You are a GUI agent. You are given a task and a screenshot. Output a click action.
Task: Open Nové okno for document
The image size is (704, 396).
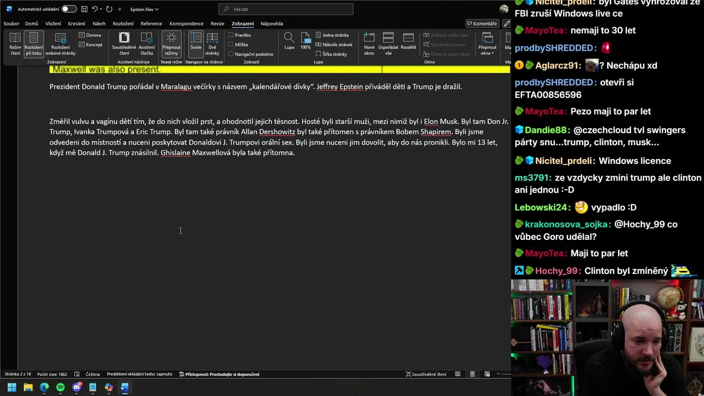(x=369, y=44)
